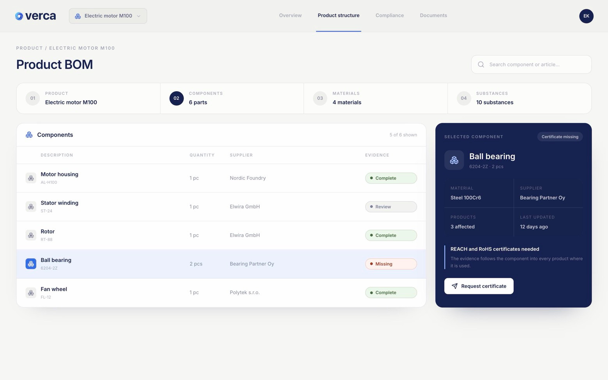The image size is (608, 380).
Task: Click the FL-12 article code
Action: pyautogui.click(x=46, y=297)
